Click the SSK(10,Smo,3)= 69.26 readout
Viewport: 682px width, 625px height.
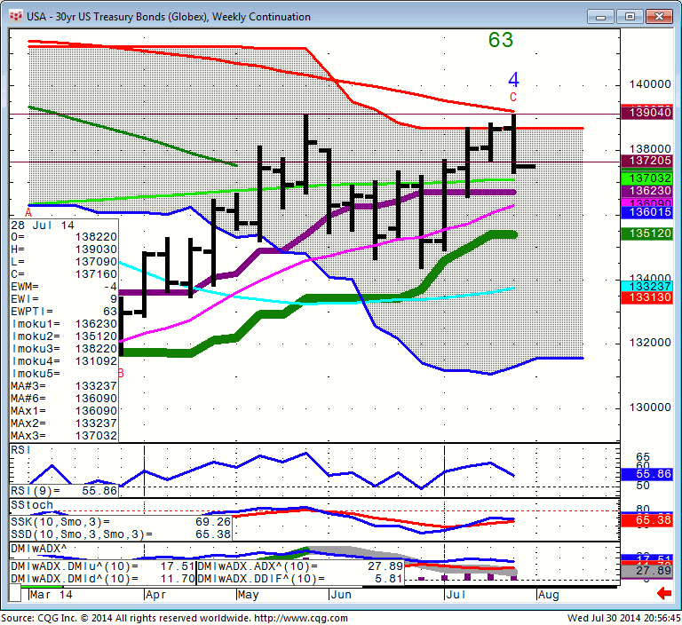click(x=121, y=522)
